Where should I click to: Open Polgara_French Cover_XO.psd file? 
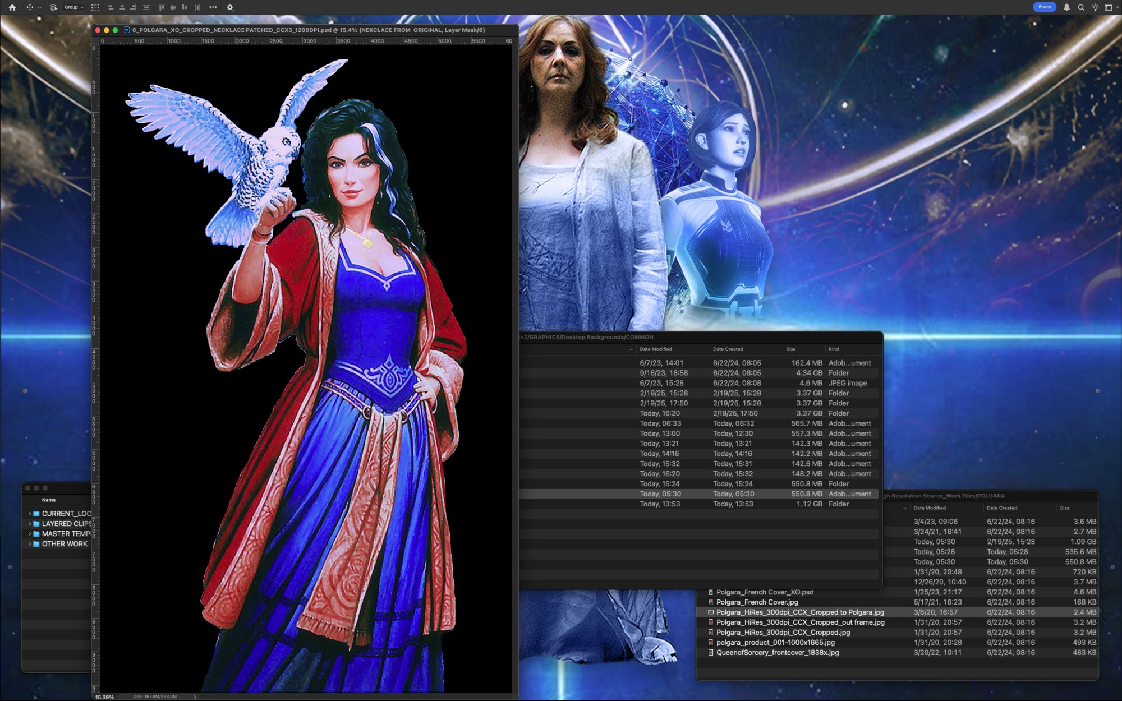point(765,592)
